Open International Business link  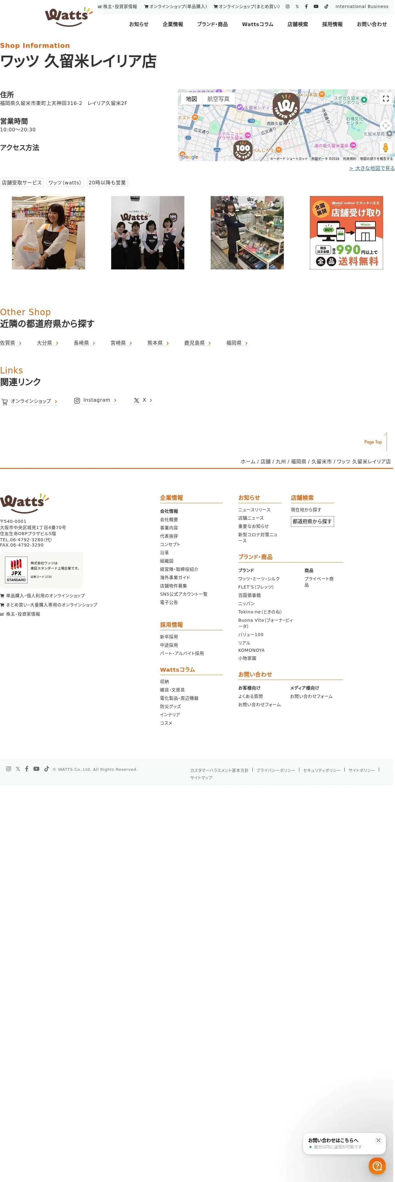point(362,6)
